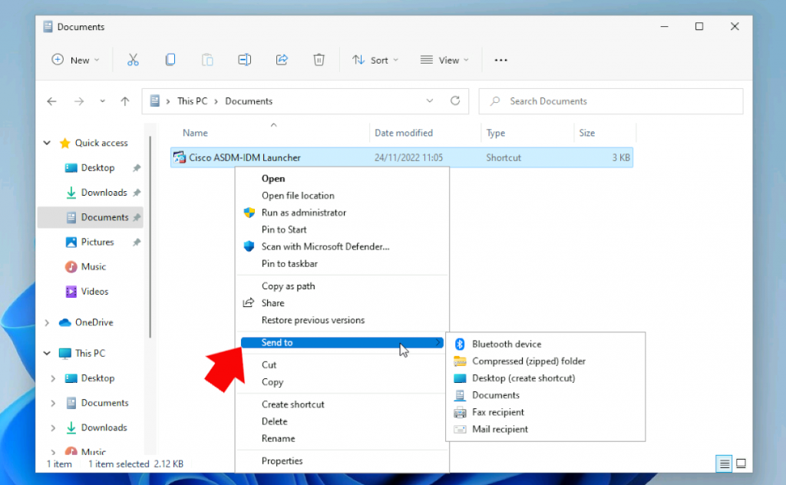
Task: Open the See more toolbar menu
Action: pyautogui.click(x=500, y=59)
